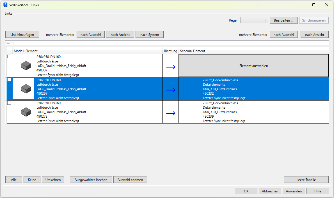Click the Revit app icon in the title bar
The image size is (334, 198).
pyautogui.click(x=5, y=5)
